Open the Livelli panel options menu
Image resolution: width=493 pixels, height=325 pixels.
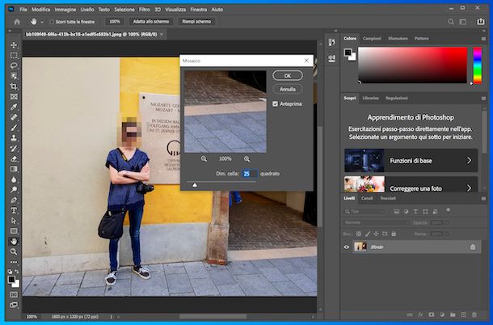click(x=483, y=199)
